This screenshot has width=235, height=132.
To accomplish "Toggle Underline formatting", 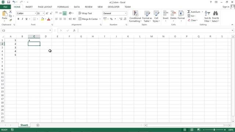I will point(26,19).
